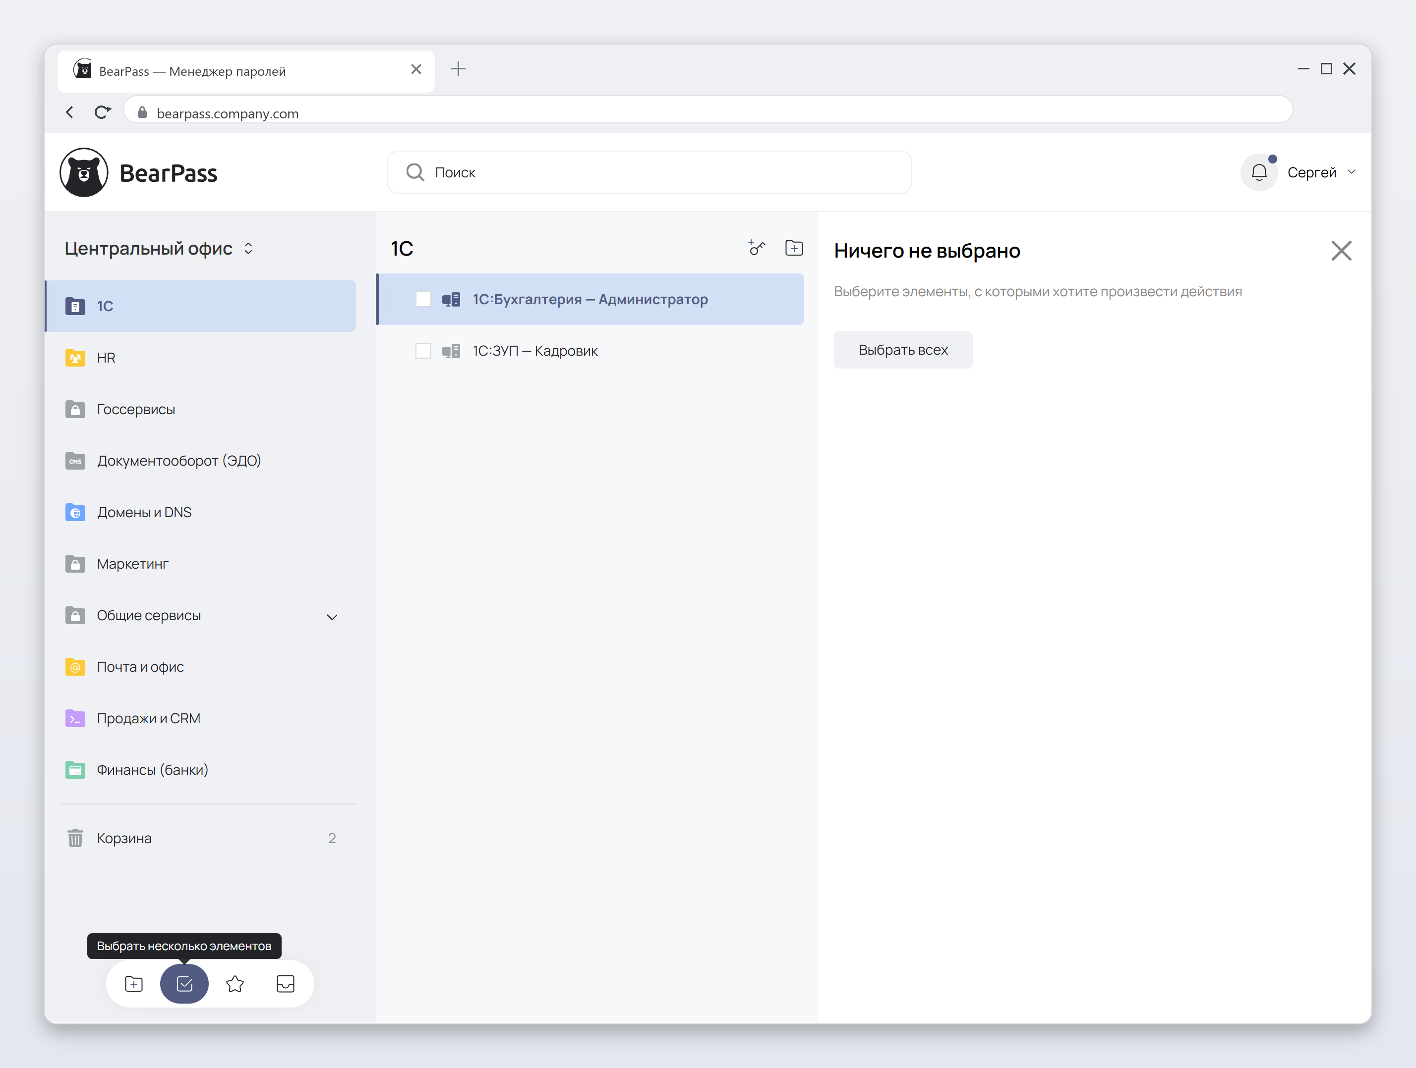Open the 1С:ЗУП — Кадровик entry

(590, 350)
